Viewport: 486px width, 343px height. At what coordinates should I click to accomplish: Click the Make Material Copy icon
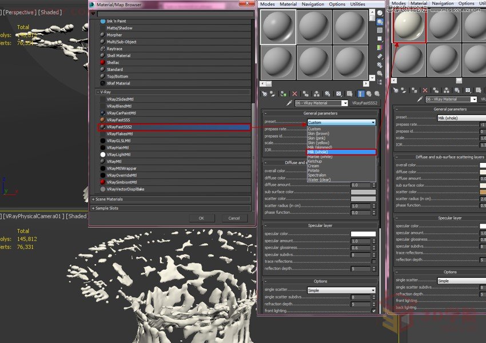coord(305,94)
